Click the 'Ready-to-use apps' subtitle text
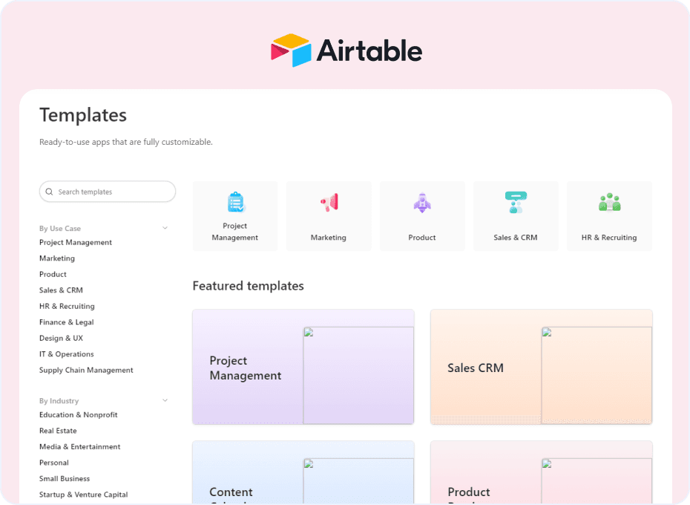 click(x=126, y=142)
